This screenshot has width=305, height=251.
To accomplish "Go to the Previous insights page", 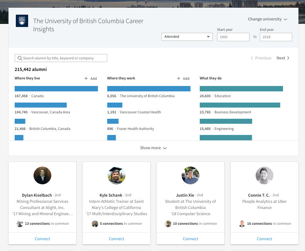I will 261,58.
